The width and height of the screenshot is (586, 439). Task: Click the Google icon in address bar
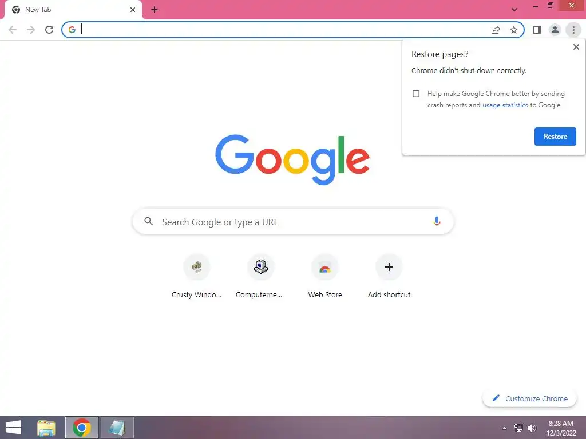[x=72, y=30]
